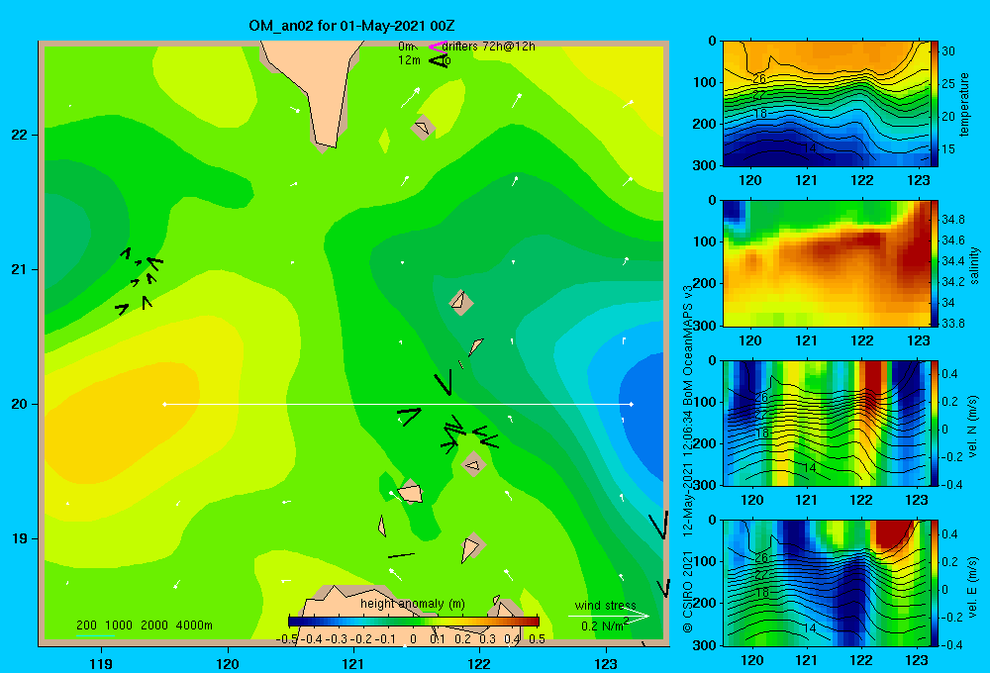Click the '1000' bathymetry legend label
This screenshot has height=673, width=990.
point(119,625)
